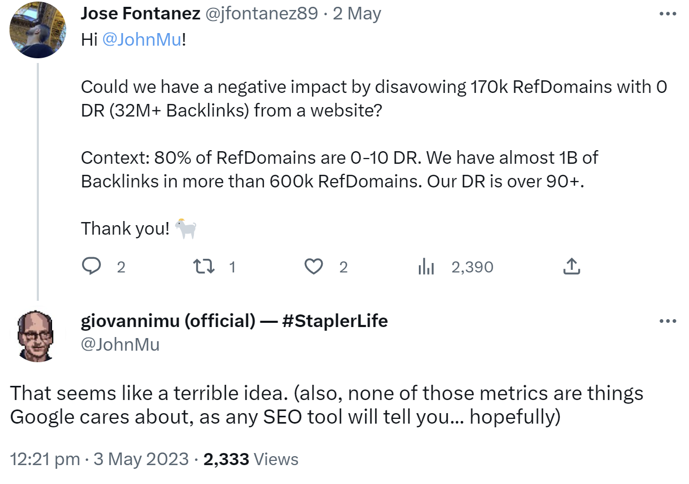
Task: Open the view analytics bar-chart icon
Action: [426, 267]
